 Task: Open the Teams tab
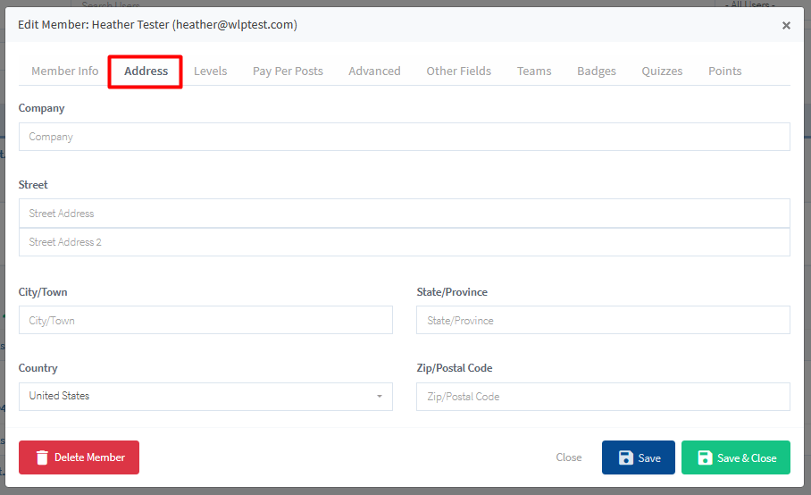(534, 71)
